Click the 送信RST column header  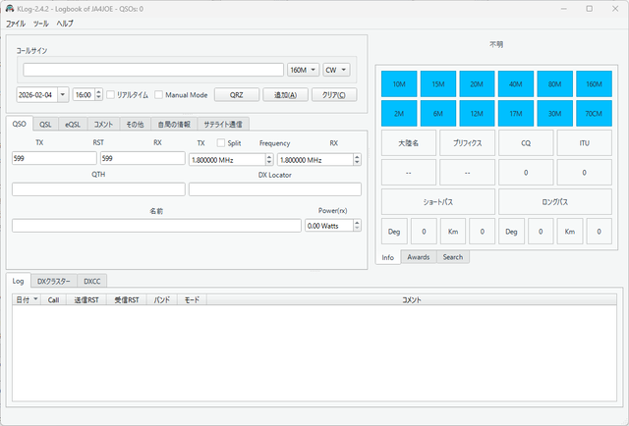pyautogui.click(x=86, y=299)
